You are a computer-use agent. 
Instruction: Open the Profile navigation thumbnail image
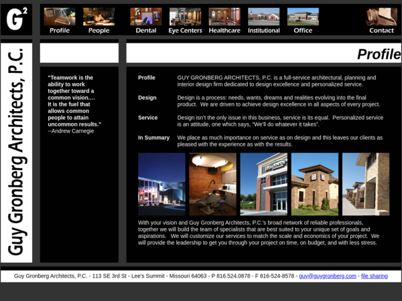tap(60, 17)
